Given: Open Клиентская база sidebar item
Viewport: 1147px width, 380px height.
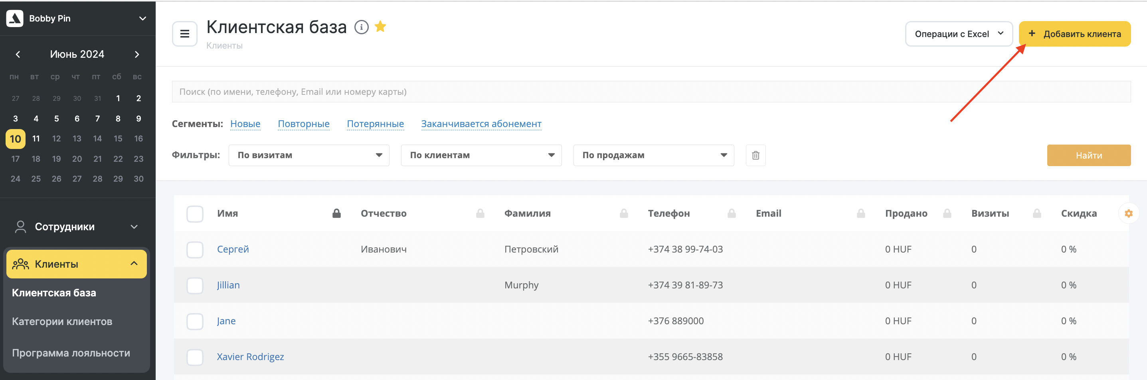Looking at the screenshot, I should pos(54,293).
